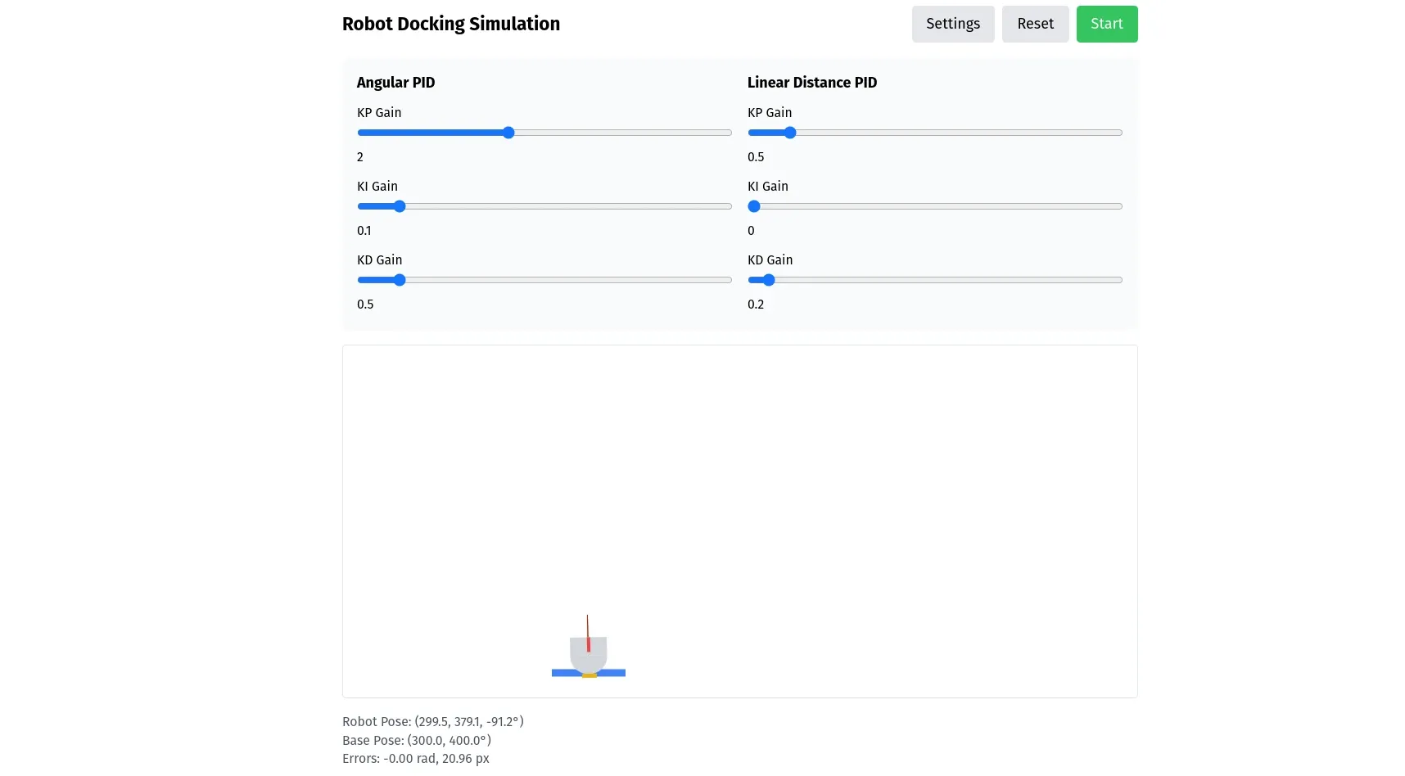Screen dimensions: 1405x776
Task: Click the Errors readout text
Action: (416, 759)
